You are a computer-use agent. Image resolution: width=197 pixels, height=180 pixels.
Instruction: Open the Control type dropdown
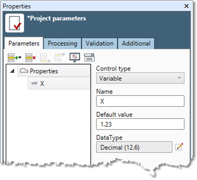(x=140, y=78)
